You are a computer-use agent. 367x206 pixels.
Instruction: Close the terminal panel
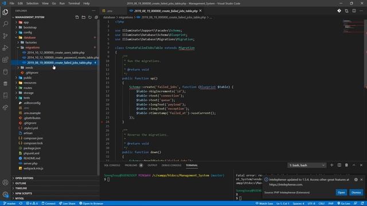(x=361, y=165)
